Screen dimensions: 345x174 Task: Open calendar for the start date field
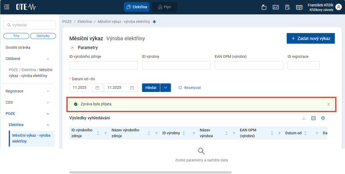(x=97, y=87)
